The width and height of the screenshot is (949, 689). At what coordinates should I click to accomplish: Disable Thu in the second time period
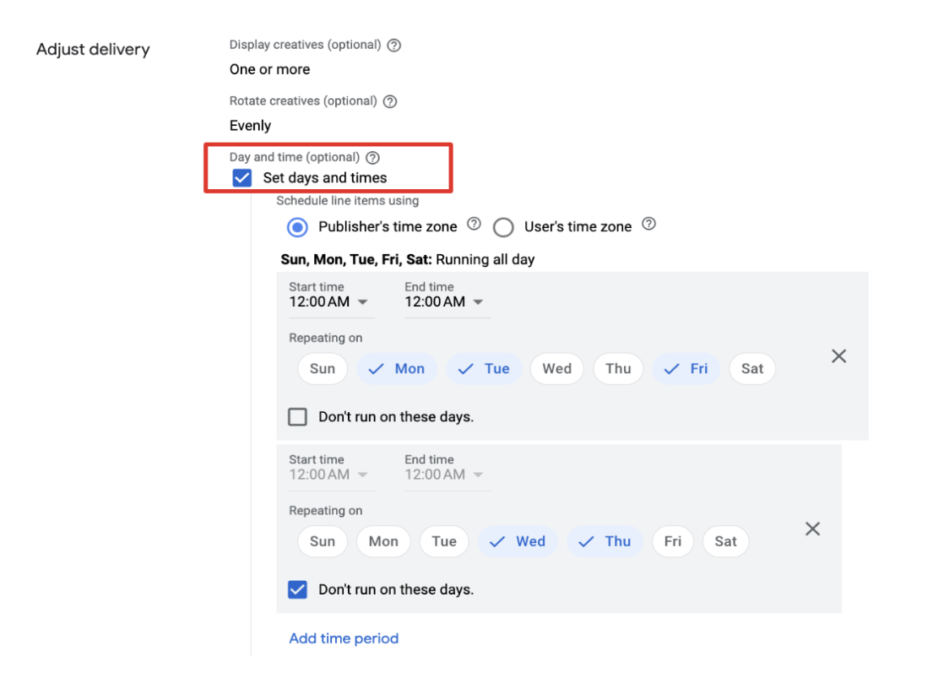[x=605, y=541]
